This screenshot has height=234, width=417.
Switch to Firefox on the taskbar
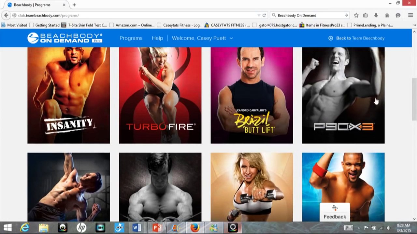pyautogui.click(x=195, y=228)
